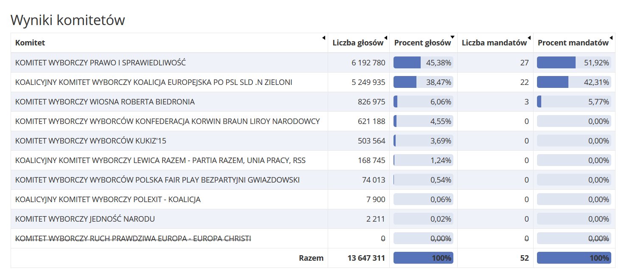The image size is (624, 276).
Task: Sort by Procent mandatów header label
Action: click(x=573, y=42)
